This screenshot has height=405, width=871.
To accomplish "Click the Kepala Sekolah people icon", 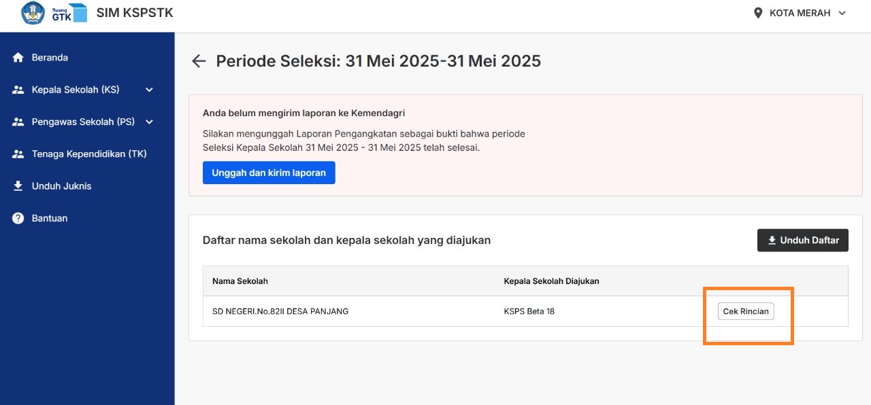I will 18,90.
